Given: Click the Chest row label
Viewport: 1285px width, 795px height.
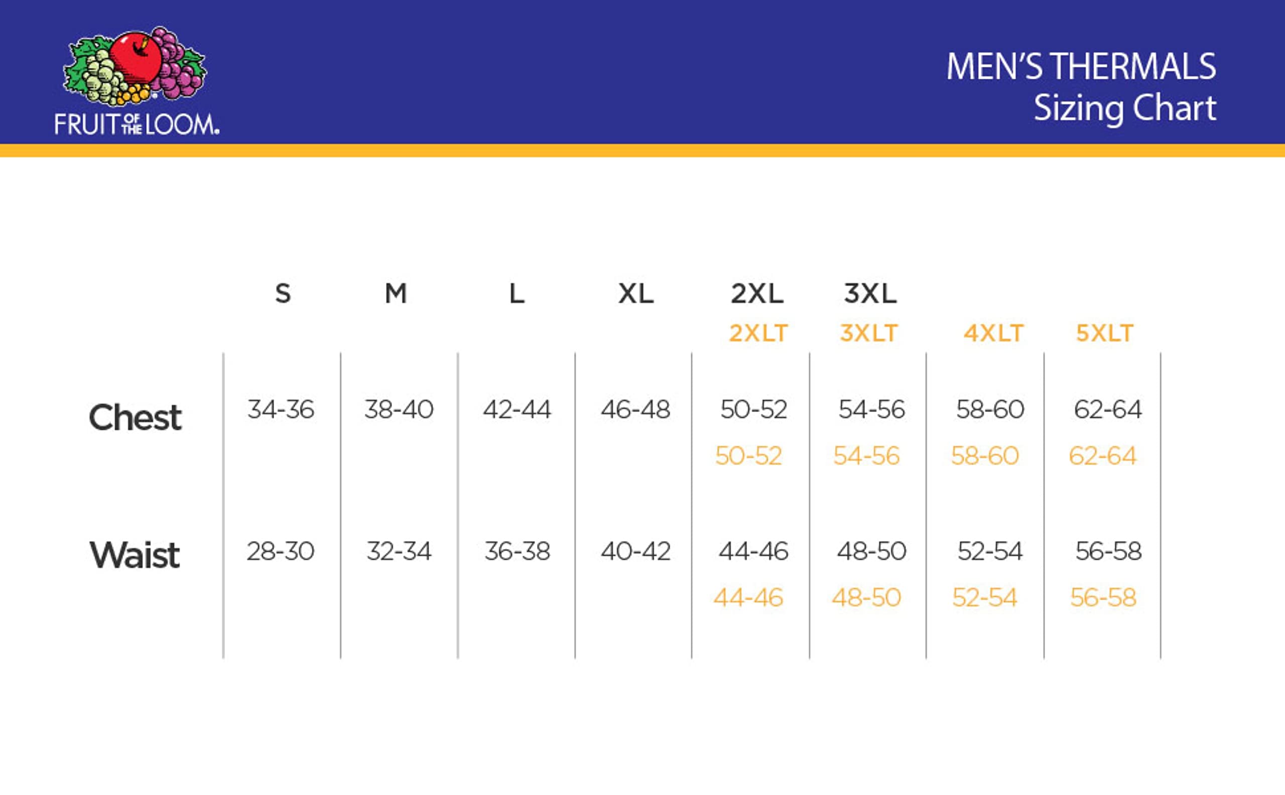Looking at the screenshot, I should click(x=135, y=418).
